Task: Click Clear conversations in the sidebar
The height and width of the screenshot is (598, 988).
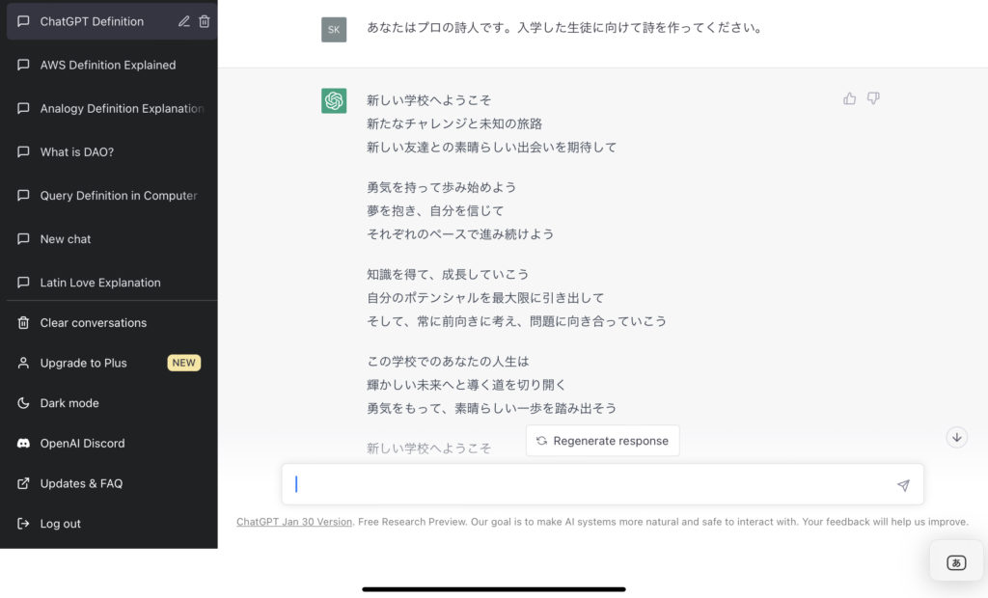Action: 93,323
